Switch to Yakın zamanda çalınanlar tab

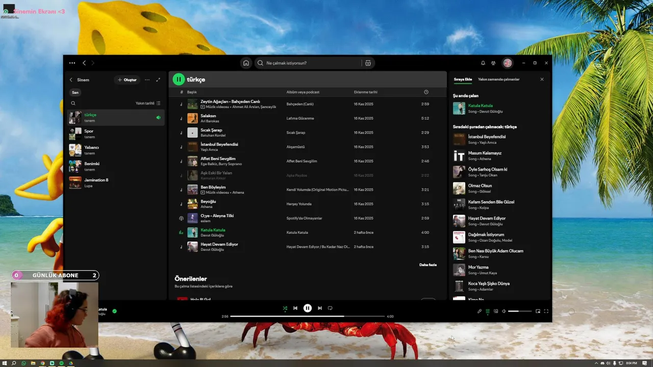[499, 80]
